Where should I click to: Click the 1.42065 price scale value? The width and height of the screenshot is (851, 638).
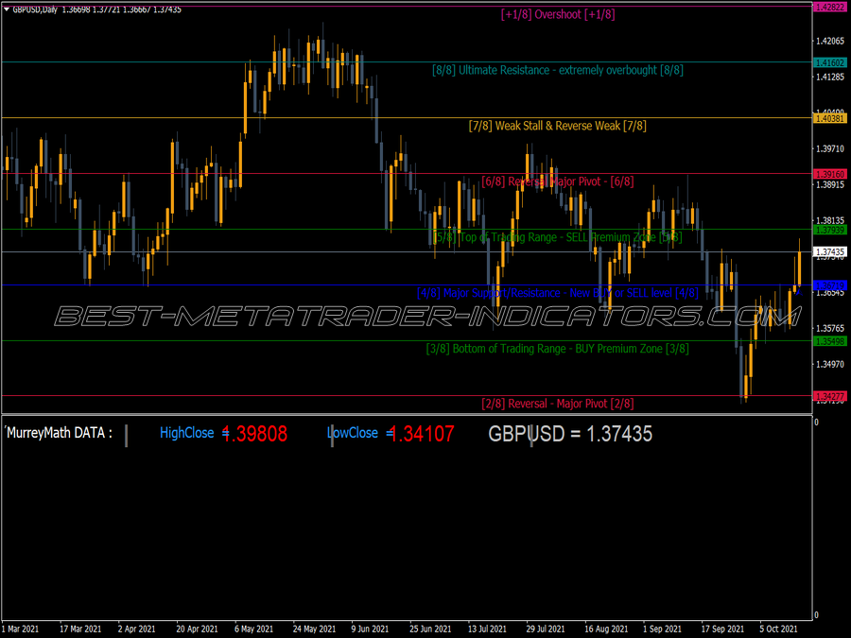(x=830, y=42)
